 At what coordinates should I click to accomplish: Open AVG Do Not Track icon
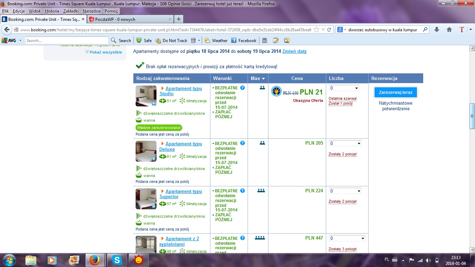(158, 40)
